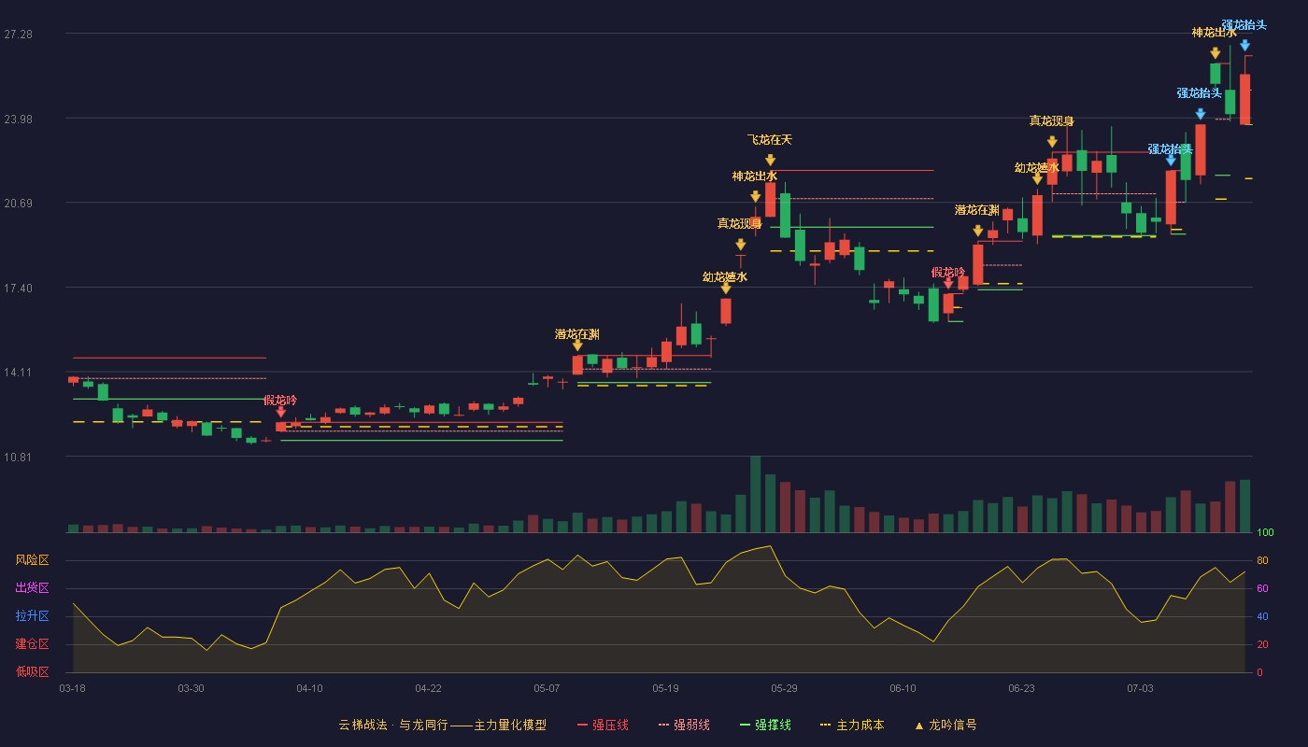
Task: Click the 17.40 price axis label
Action: 18,288
